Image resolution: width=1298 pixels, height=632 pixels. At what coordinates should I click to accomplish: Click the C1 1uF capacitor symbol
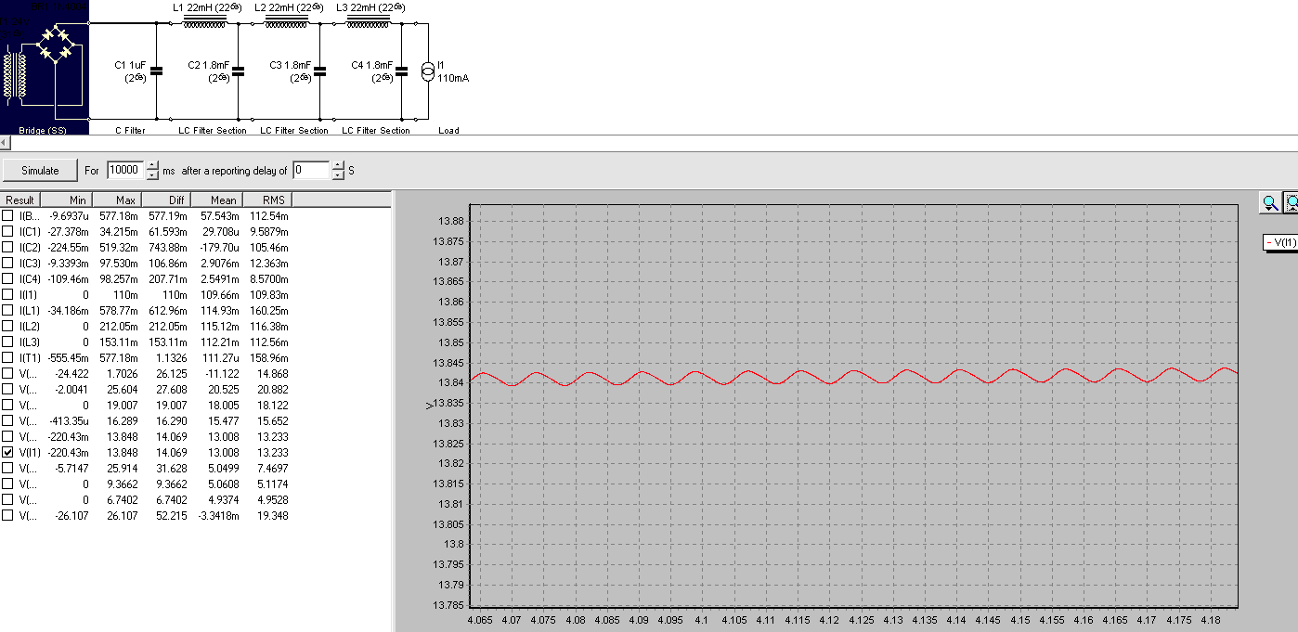click(156, 71)
